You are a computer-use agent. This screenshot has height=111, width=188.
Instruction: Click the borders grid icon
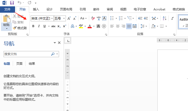pyautogui.click(x=162, y=26)
